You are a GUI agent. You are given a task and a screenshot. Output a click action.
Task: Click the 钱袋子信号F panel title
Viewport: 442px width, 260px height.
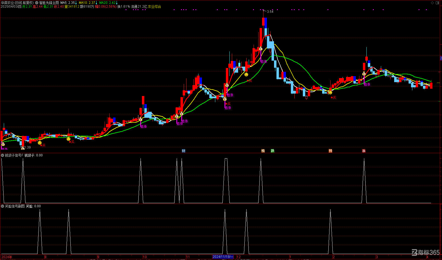[x=14, y=155]
